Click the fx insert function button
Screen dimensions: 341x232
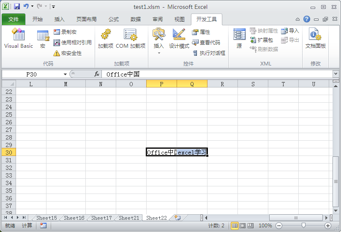[97, 74]
